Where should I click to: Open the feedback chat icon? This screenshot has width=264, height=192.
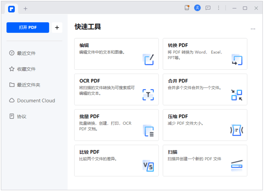coord(208,8)
